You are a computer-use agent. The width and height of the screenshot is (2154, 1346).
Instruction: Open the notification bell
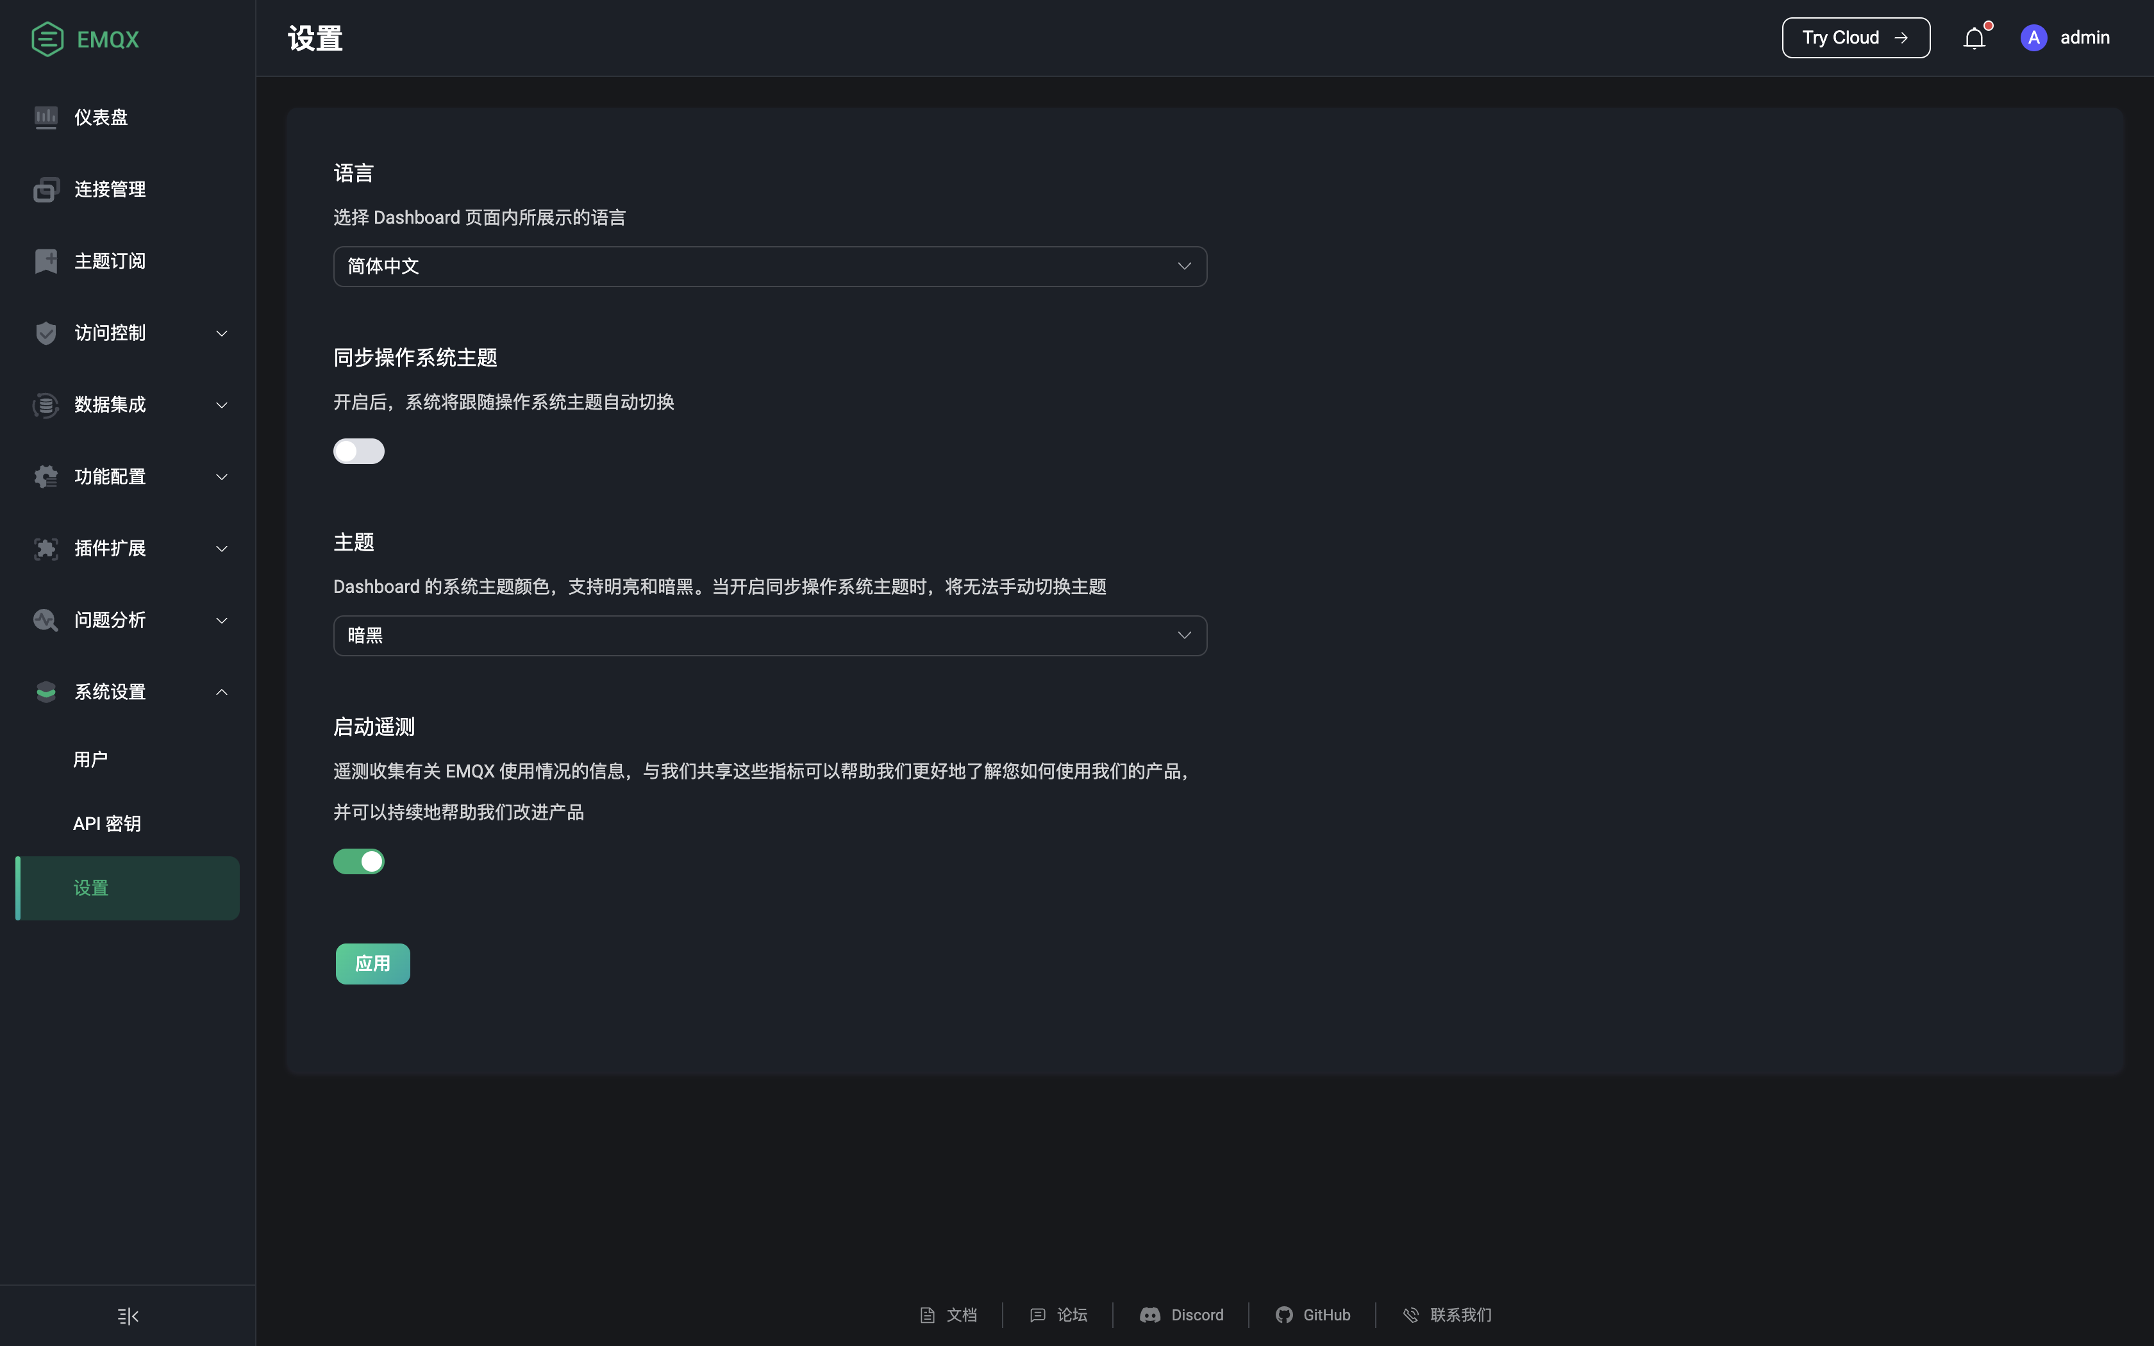pyautogui.click(x=1975, y=37)
